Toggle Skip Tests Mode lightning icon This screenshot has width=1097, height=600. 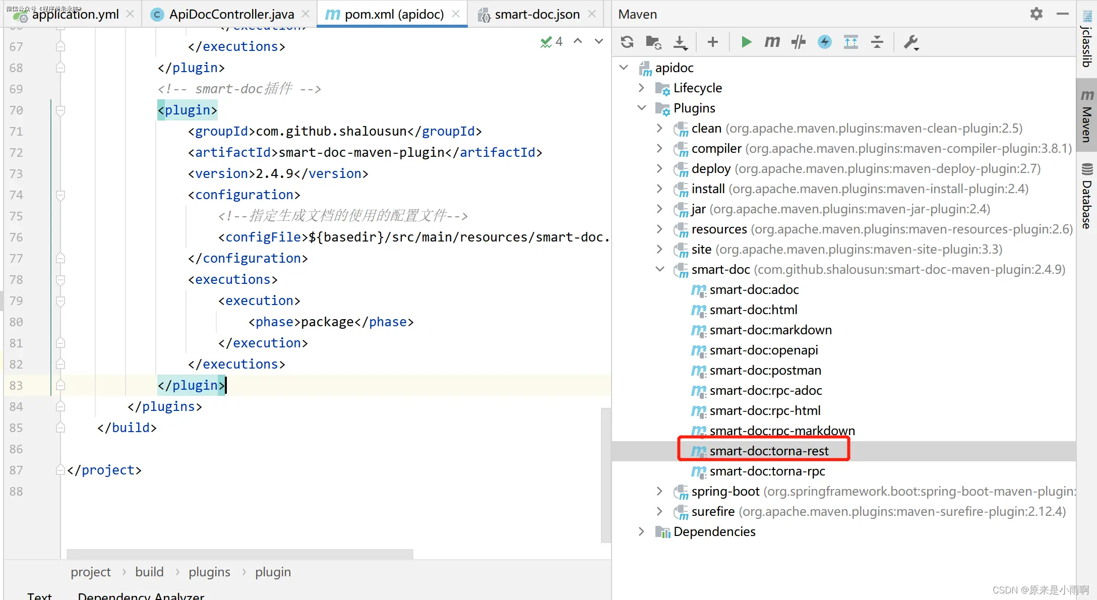point(825,42)
